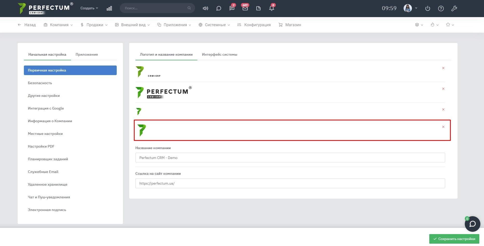Image resolution: width=484 pixels, height=246 pixels.
Task: Switch to Приложения tab in left panel
Action: coord(87,55)
